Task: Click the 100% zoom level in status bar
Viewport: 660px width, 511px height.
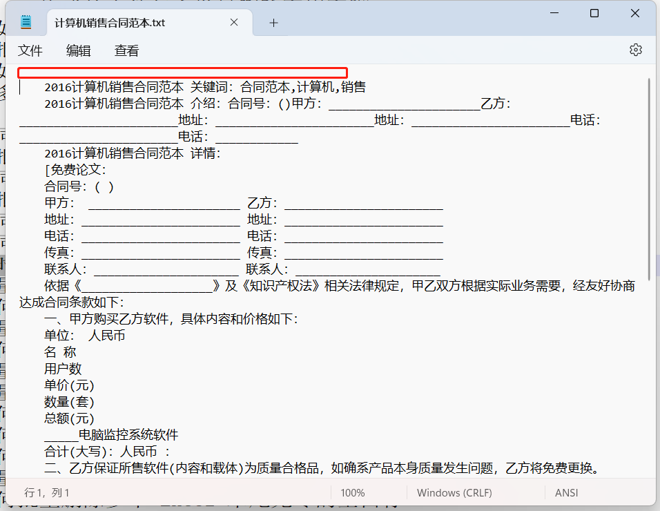Action: (353, 493)
